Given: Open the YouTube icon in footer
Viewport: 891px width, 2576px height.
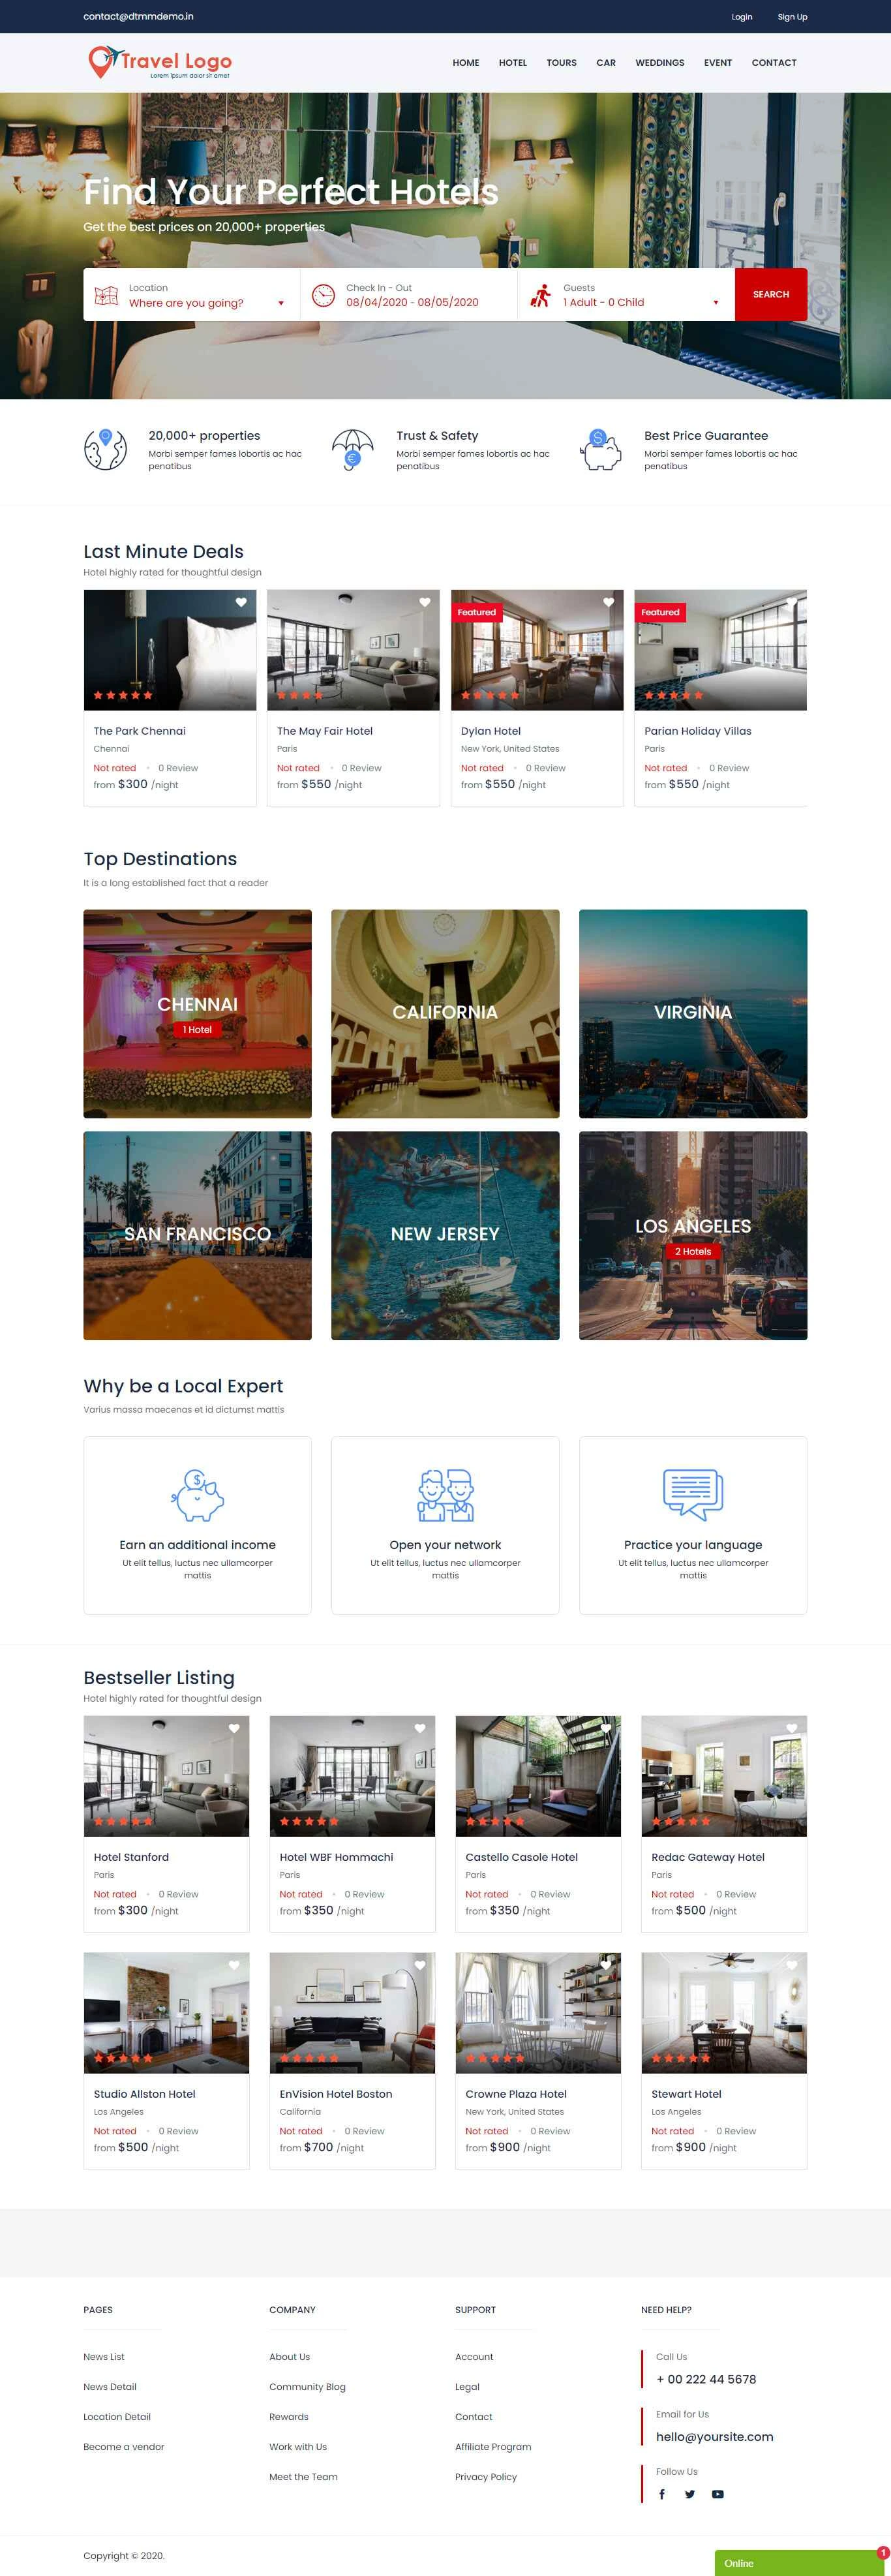Looking at the screenshot, I should point(718,2493).
